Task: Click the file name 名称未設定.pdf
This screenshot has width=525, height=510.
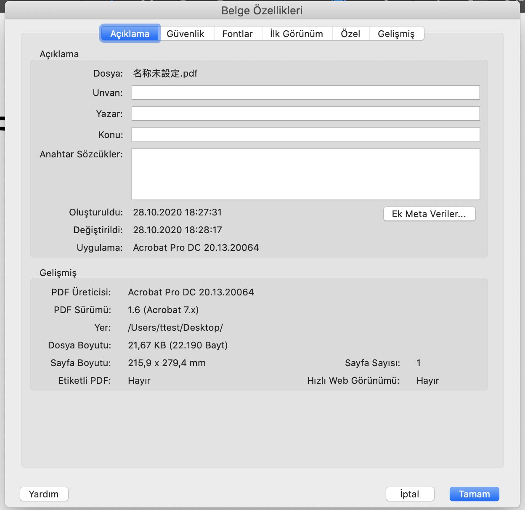Action: pos(165,74)
